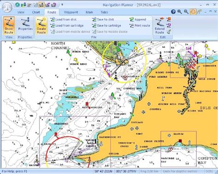This screenshot has height=174, width=218.
Task: Click the orange route edit icon beside Extend Route
Action: point(169,19)
